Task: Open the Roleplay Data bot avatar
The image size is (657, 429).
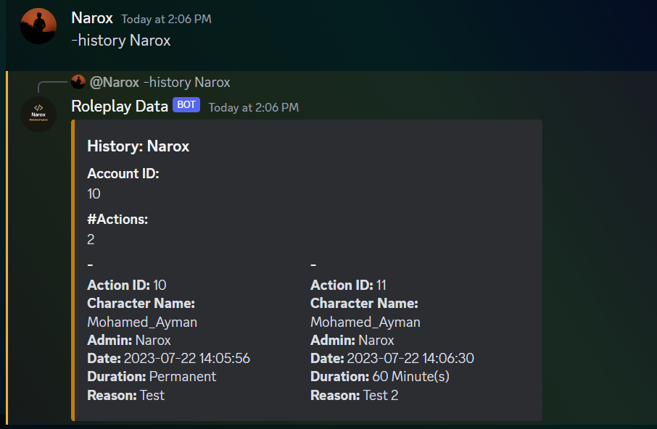Action: [38, 114]
